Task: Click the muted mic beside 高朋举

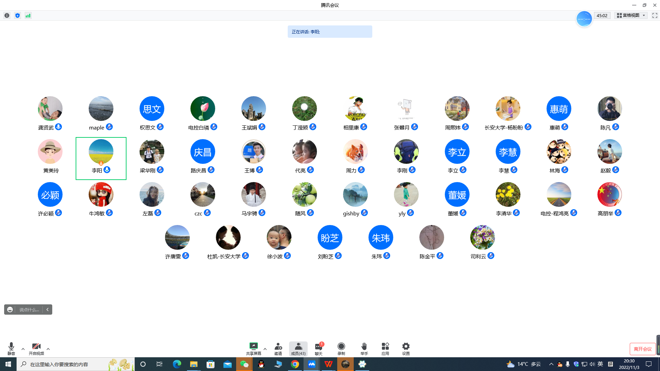Action: tap(618, 213)
